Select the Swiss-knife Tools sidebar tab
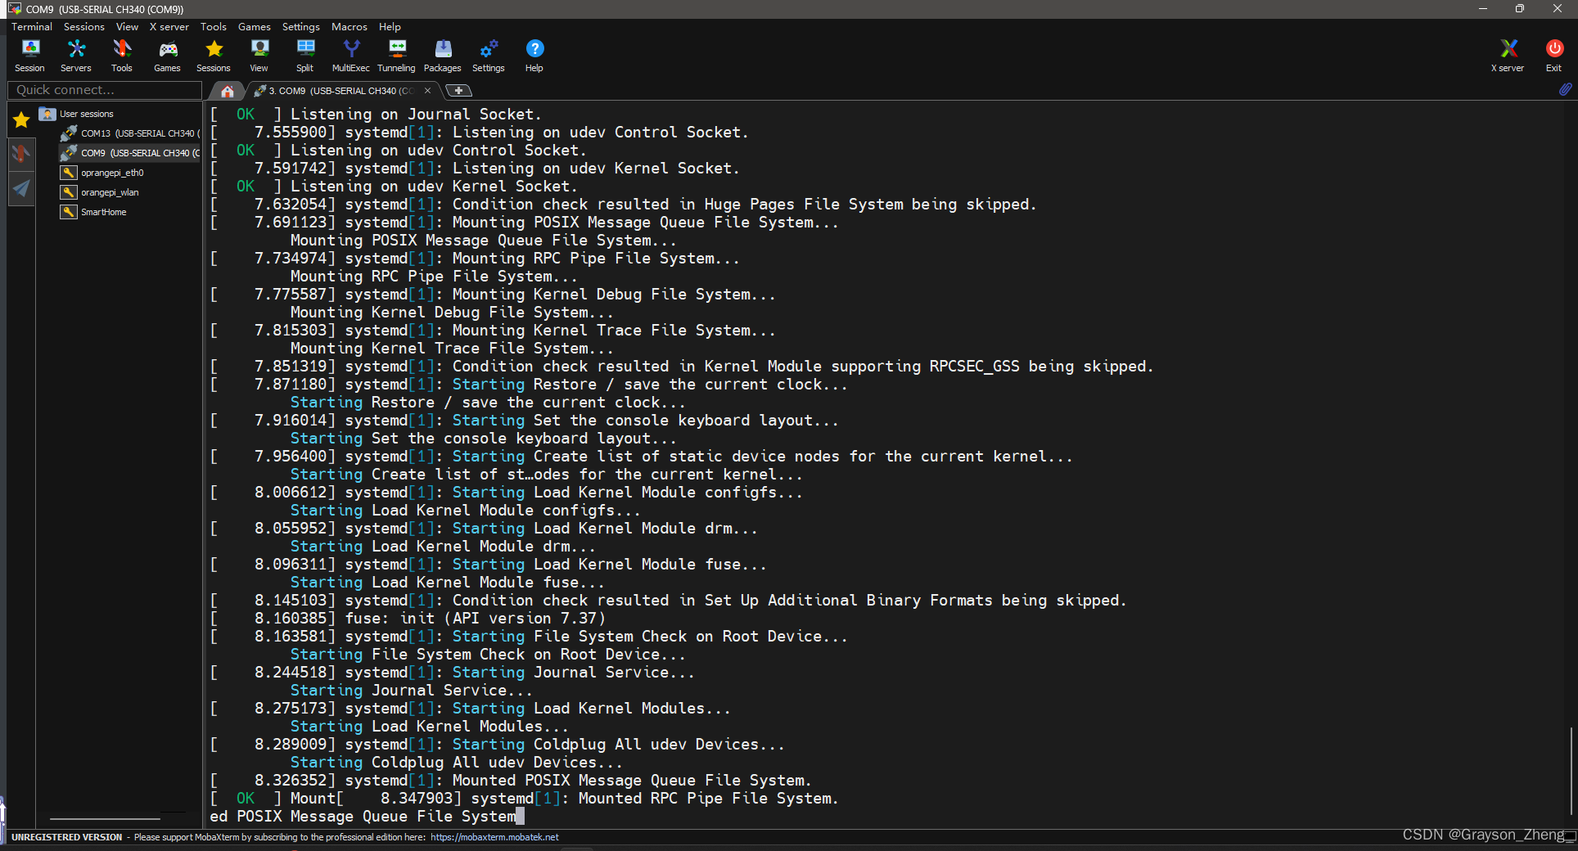The width and height of the screenshot is (1578, 851). point(21,153)
